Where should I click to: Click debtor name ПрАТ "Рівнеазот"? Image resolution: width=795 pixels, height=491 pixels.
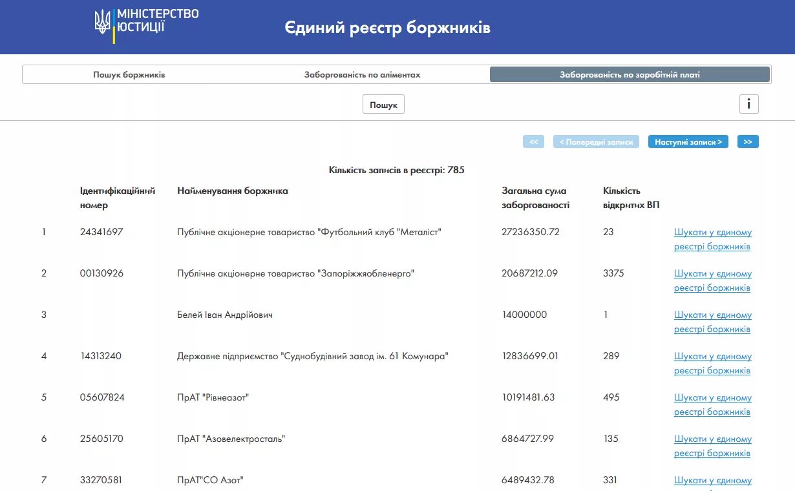[213, 397]
